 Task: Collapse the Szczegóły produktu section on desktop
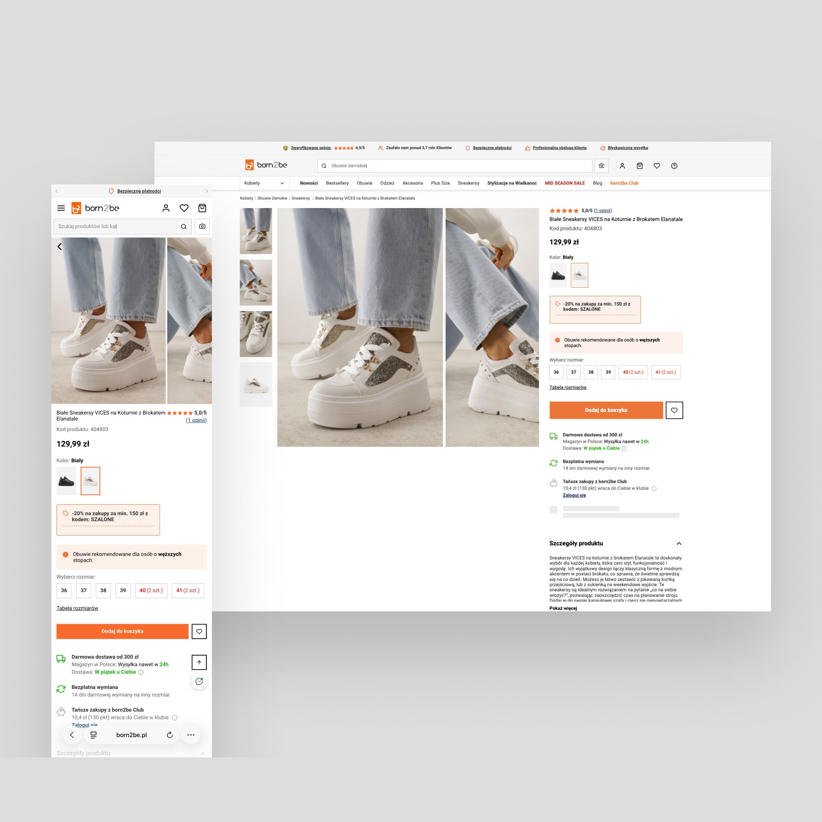pyautogui.click(x=679, y=543)
